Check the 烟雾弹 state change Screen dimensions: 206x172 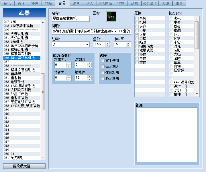[171, 70]
